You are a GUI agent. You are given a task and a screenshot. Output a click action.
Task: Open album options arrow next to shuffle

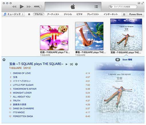point(76,64)
